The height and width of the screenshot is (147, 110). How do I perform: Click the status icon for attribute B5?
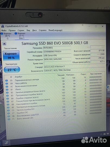pyautogui.click(x=8, y=96)
